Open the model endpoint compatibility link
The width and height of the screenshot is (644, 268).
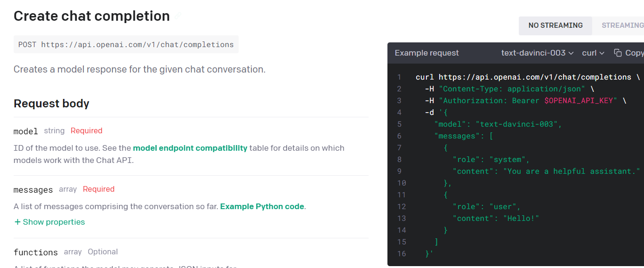click(x=190, y=148)
